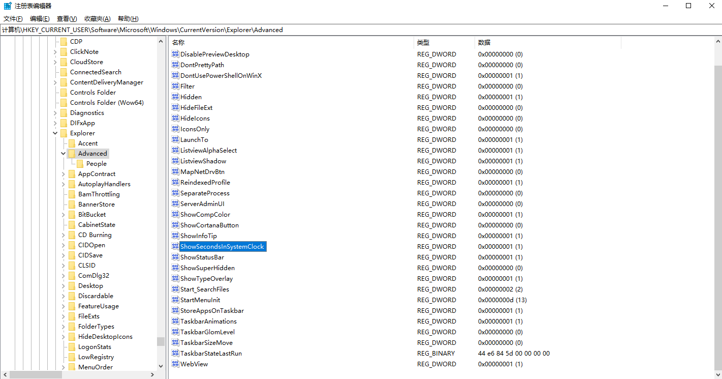The height and width of the screenshot is (379, 722).
Task: Click the DWORD icon next to ShowSecondsInSystemClock
Action: (x=175, y=247)
